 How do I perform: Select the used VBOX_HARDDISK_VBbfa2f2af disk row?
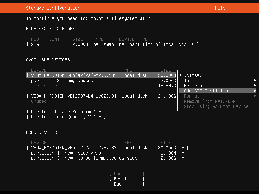tap(107, 148)
